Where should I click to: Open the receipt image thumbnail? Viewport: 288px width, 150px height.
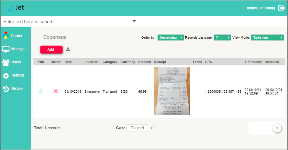tap(172, 91)
